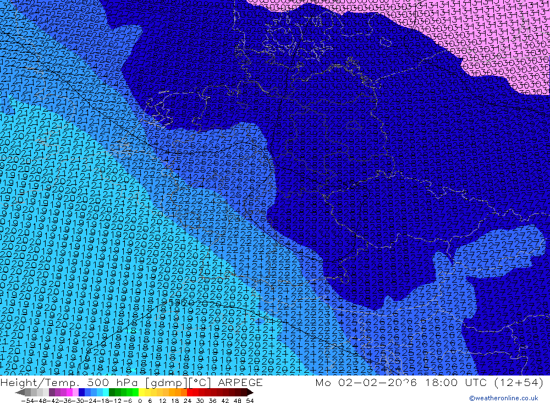Select the bright red legend swatch at 24

[189, 392]
